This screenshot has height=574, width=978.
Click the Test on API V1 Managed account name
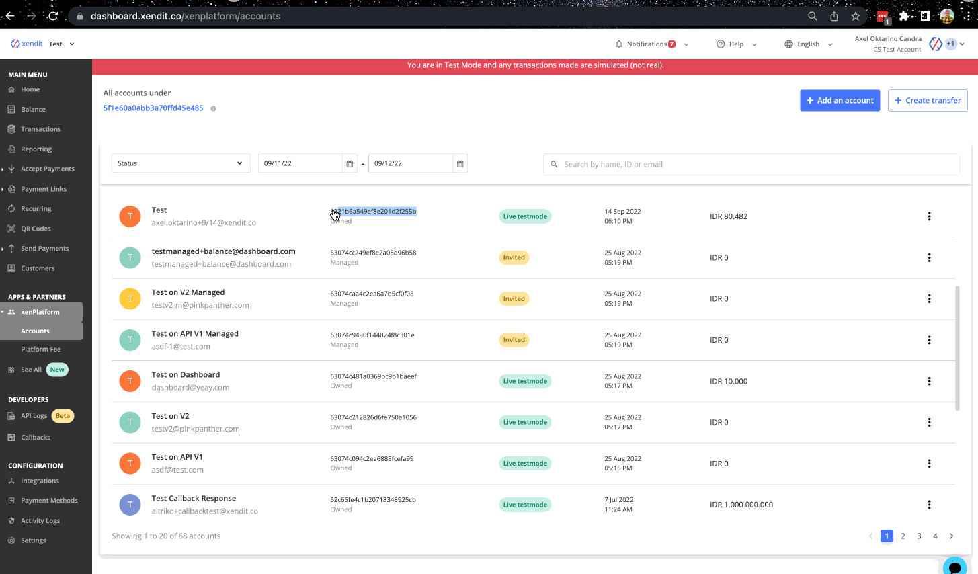[195, 334]
